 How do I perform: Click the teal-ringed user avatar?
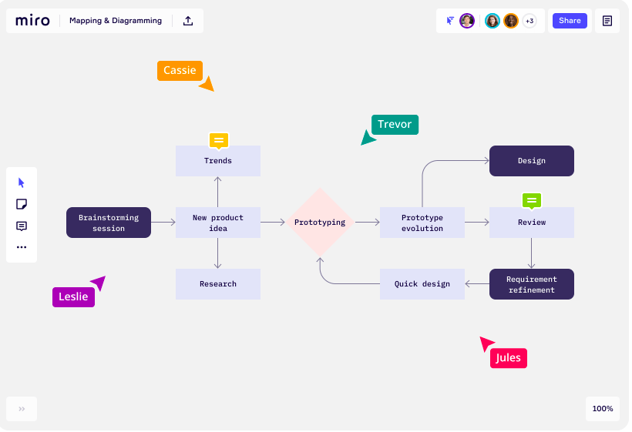(494, 21)
